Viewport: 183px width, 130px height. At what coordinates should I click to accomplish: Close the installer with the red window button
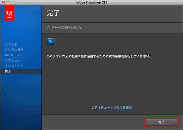(3, 2)
